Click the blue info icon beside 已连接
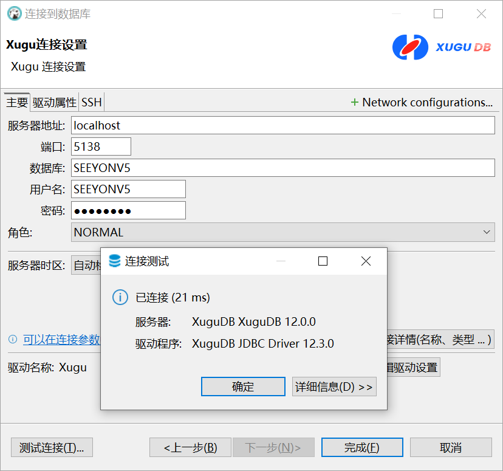 pos(120,297)
